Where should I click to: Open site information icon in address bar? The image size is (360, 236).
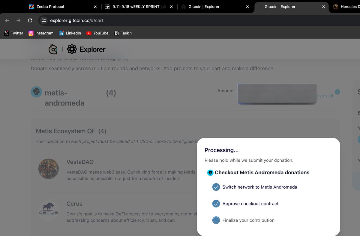[44, 20]
